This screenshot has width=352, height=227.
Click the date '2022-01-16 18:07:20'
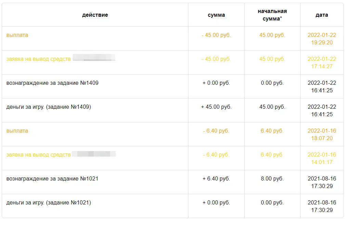pos(322,135)
